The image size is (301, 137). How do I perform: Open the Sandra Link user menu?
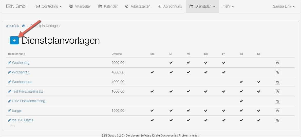[284, 6]
